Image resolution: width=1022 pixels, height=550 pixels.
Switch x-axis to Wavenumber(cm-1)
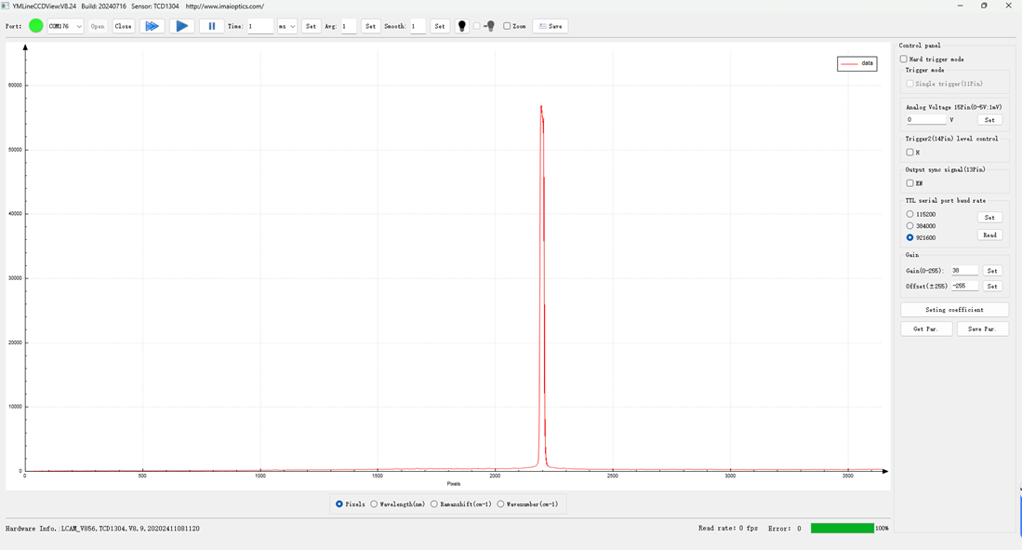500,503
